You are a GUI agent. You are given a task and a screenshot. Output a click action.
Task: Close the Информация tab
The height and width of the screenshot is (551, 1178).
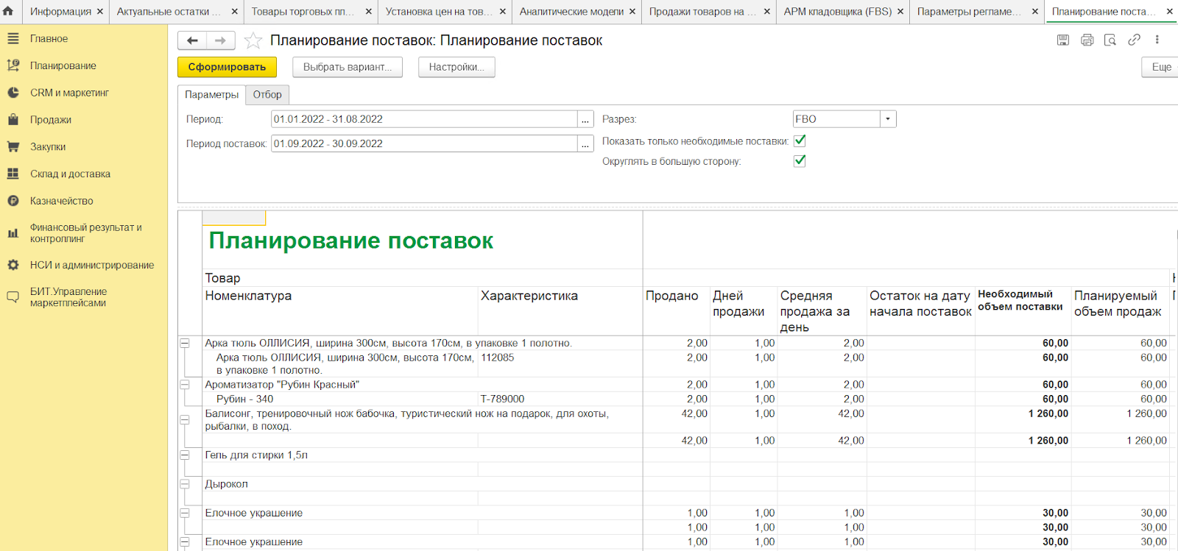pos(100,12)
